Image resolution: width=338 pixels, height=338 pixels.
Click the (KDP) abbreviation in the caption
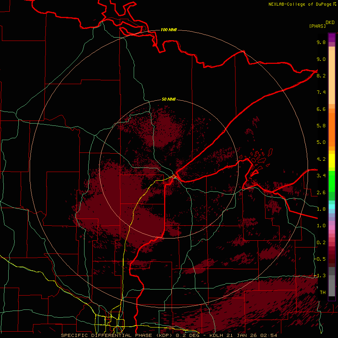point(164,335)
